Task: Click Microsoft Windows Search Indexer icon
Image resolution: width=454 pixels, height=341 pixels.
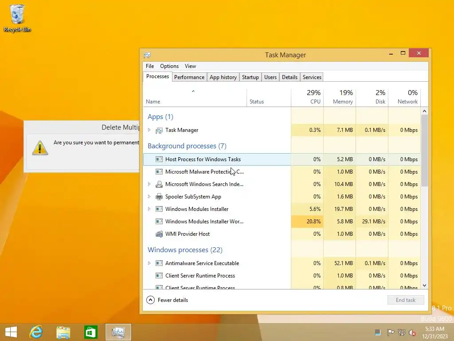Action: pyautogui.click(x=159, y=184)
